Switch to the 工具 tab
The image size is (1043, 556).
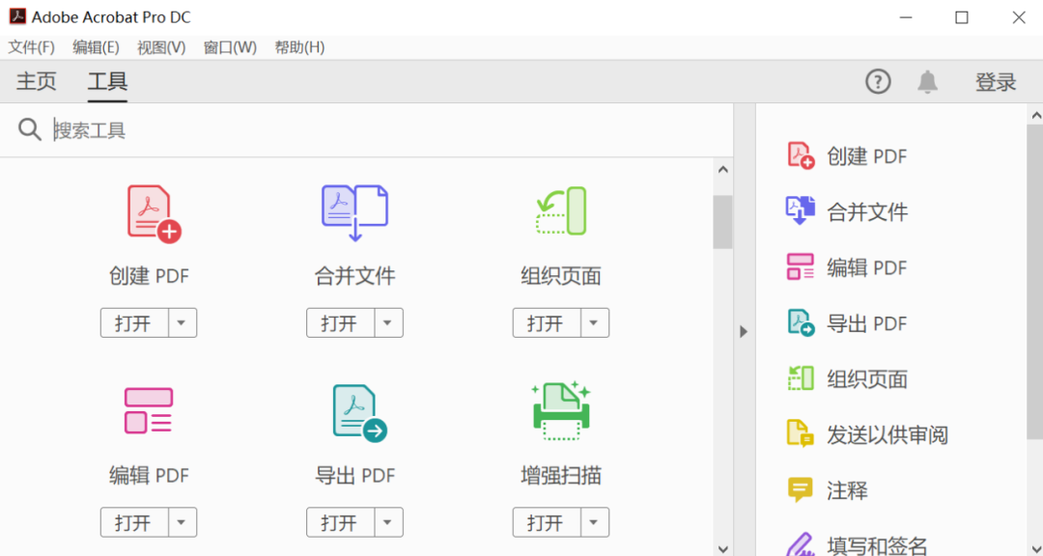tap(108, 82)
